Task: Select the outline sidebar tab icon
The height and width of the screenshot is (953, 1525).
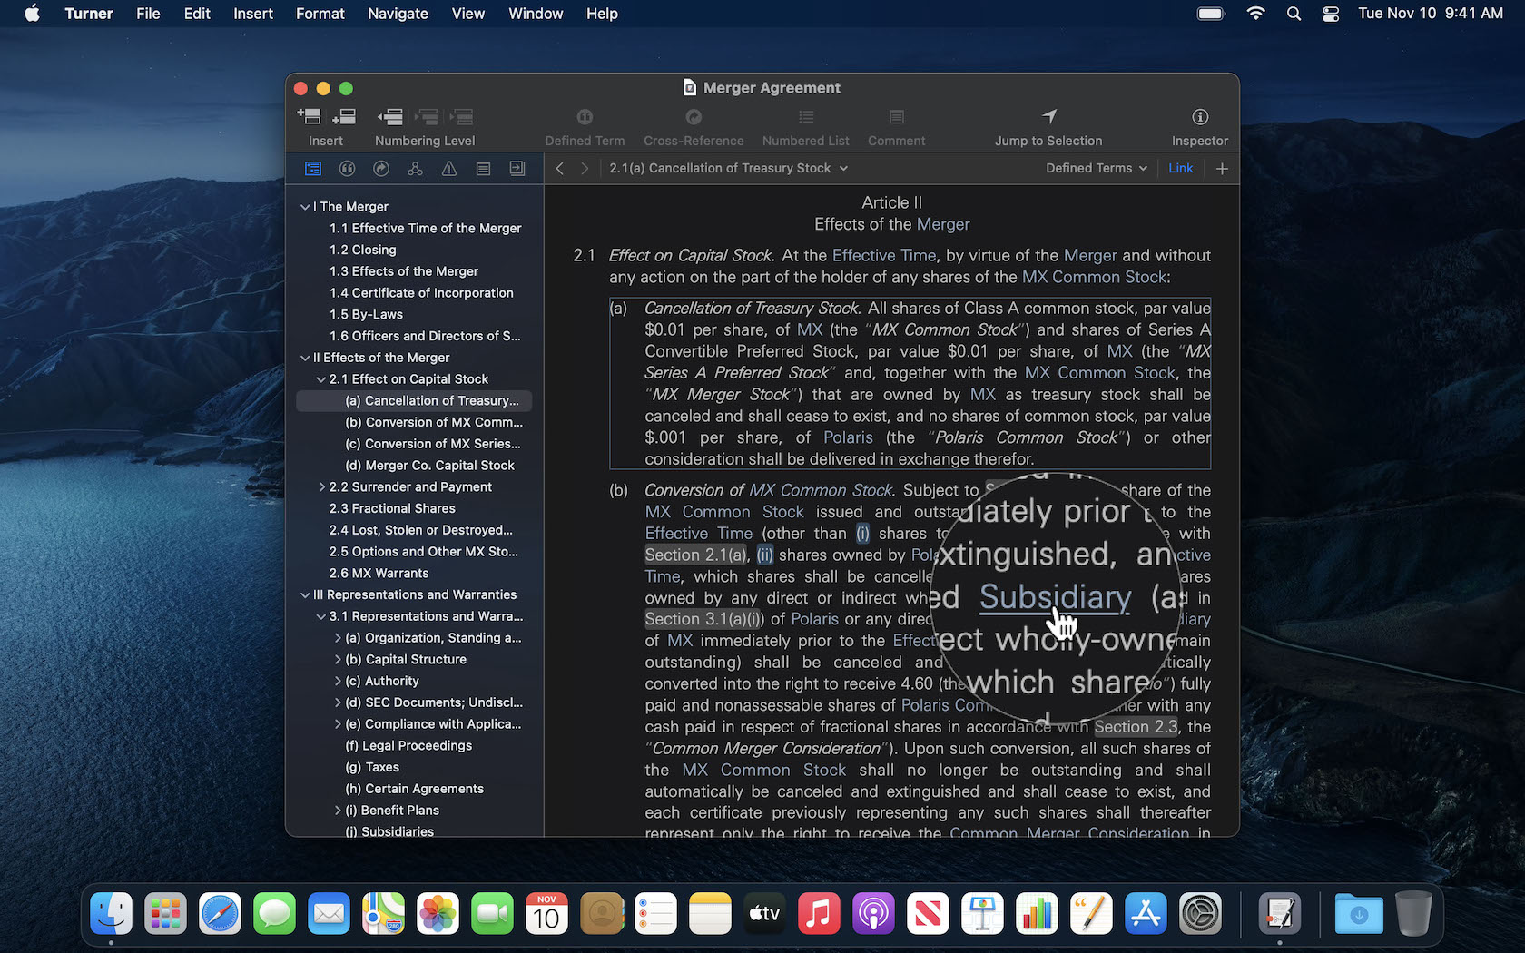Action: 313,168
